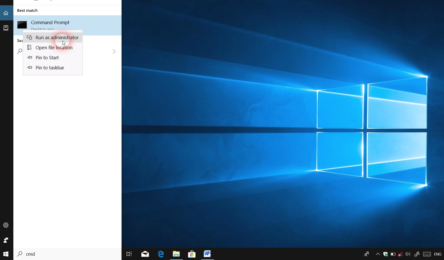Open the volume control in system tray
444x260 pixels.
tap(408, 254)
